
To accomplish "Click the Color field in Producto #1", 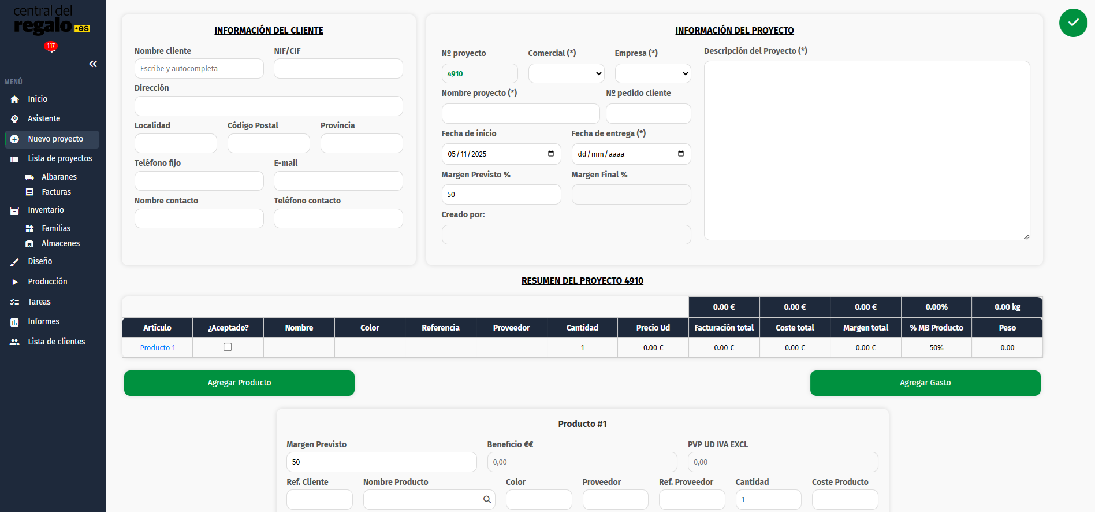I will point(539,499).
